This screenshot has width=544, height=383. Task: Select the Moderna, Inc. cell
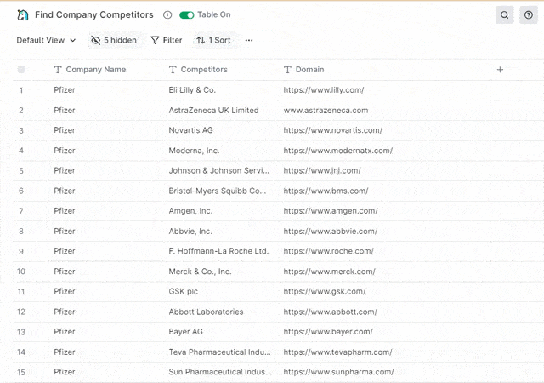[x=194, y=151]
